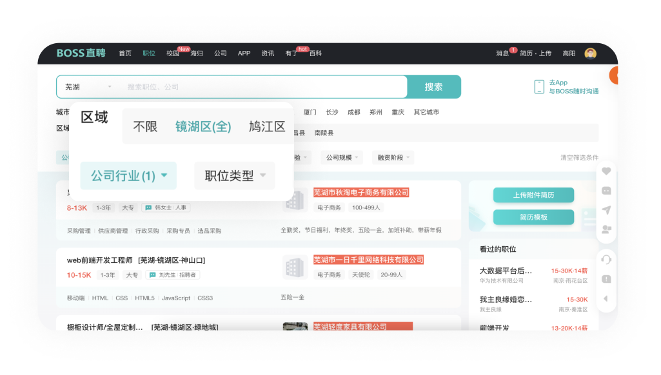661x375 pixels.
Task: Select the 镜湖区(全) district option
Action: point(203,127)
